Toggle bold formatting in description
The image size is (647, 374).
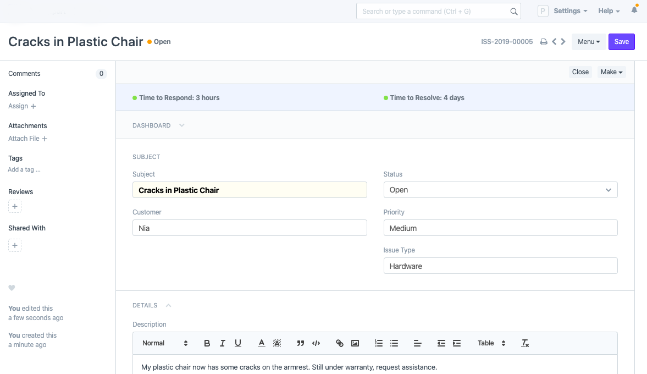tap(207, 343)
